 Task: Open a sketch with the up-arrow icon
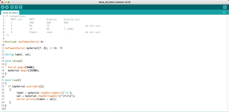point(16,7)
